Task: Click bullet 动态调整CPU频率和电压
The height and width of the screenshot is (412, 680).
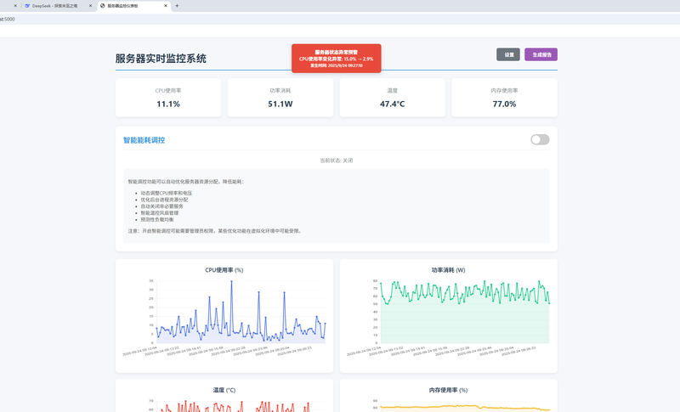Action: pos(166,193)
